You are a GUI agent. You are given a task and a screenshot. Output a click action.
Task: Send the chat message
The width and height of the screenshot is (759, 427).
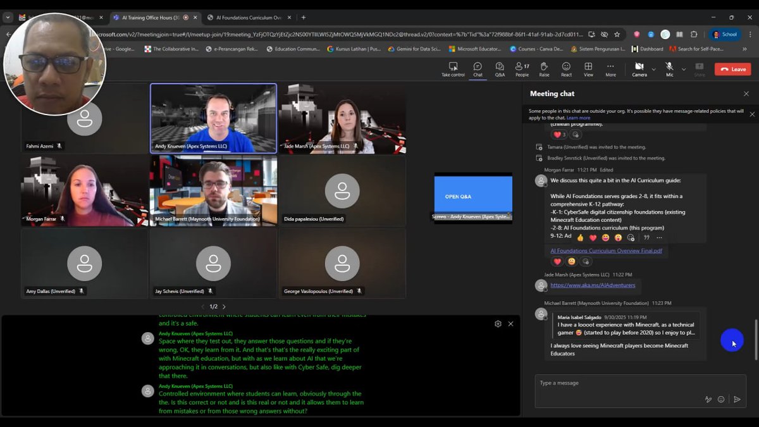tap(737, 399)
